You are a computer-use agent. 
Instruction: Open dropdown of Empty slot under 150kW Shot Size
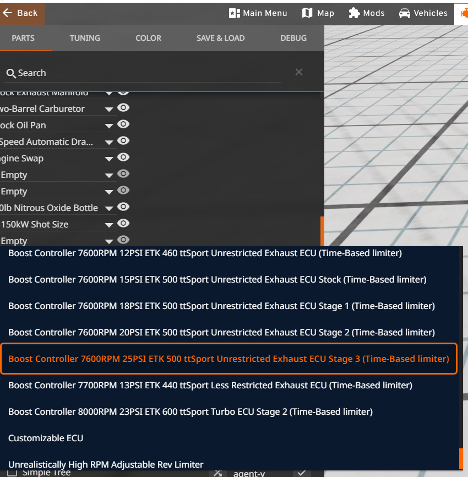109,242
